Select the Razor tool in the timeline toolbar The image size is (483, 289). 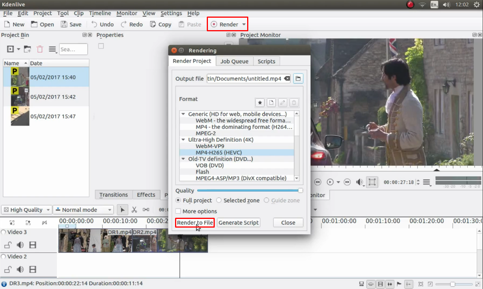click(134, 209)
